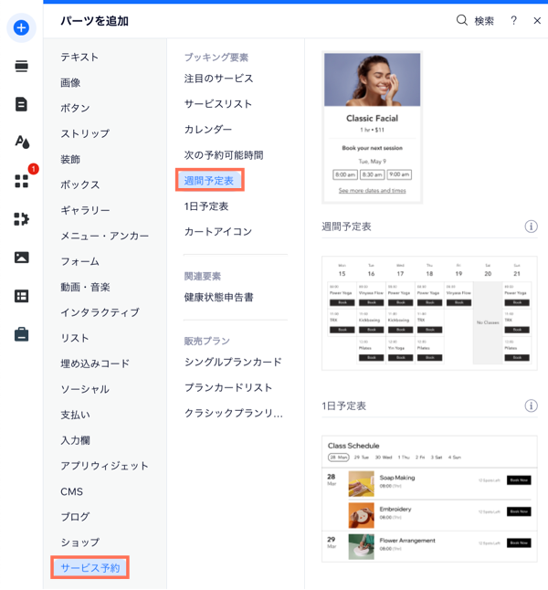Open the Pages document icon in sidebar

pos(21,104)
